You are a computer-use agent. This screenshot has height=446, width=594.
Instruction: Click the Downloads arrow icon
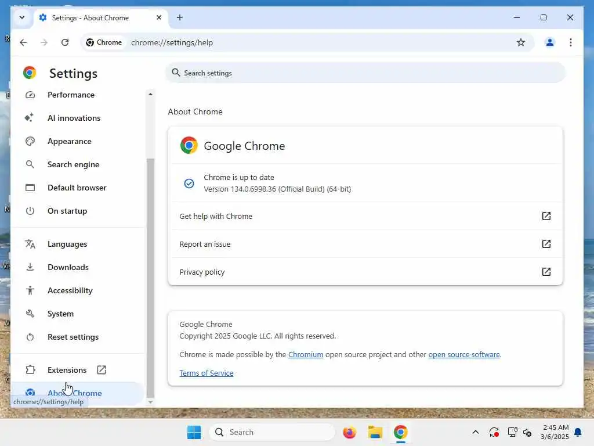(x=30, y=267)
